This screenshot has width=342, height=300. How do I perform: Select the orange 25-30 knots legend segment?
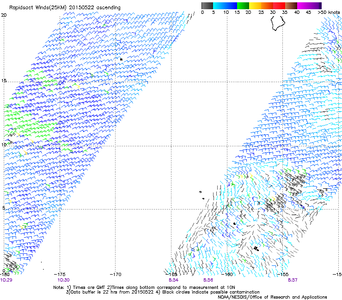click(x=267, y=6)
